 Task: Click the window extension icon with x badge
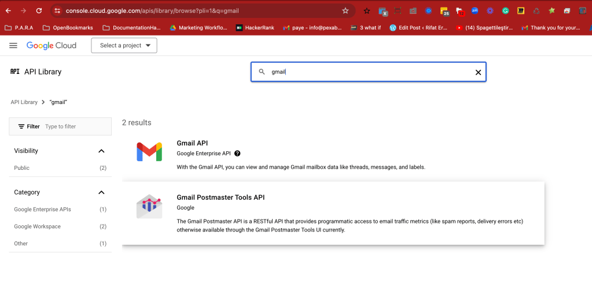383,12
